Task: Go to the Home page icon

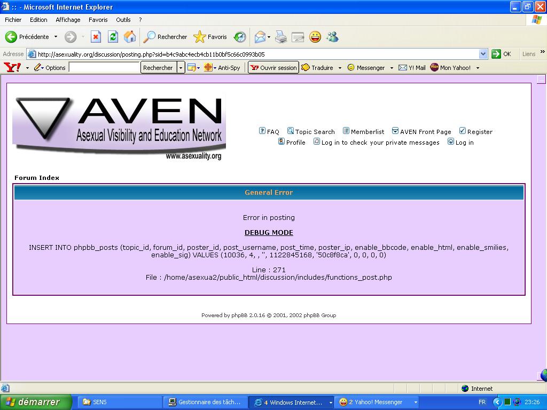Action: [130, 37]
